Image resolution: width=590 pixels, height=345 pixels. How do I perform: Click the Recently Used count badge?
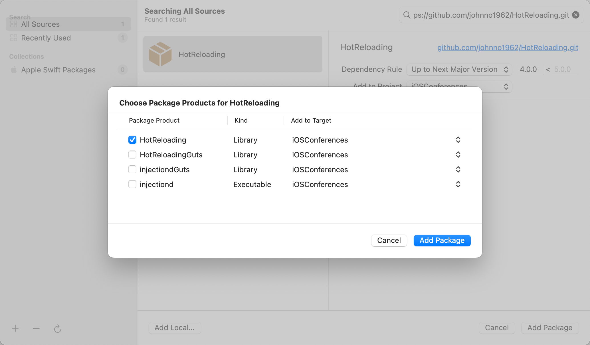123,38
